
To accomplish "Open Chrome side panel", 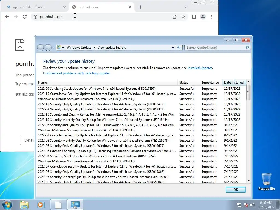I will 194,17.
